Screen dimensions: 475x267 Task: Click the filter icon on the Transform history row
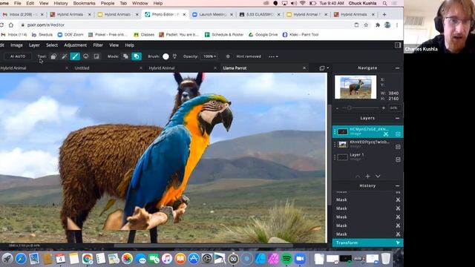click(x=398, y=243)
